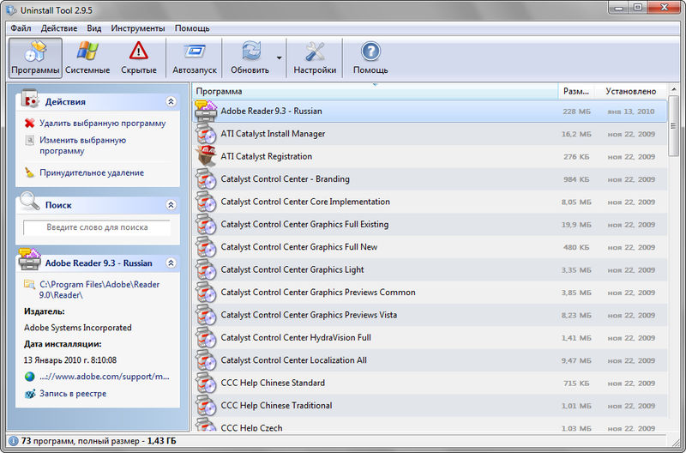The image size is (686, 453).
Task: Click the program list vertical scrollbar thumb
Action: (x=673, y=126)
